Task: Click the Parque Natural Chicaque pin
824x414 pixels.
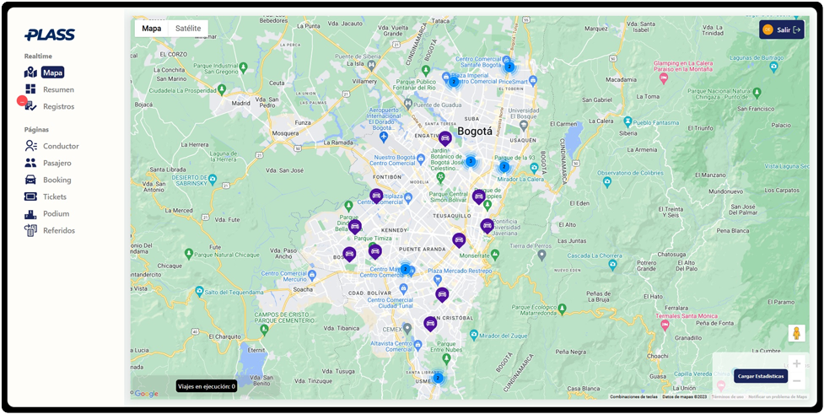Action: (189, 255)
